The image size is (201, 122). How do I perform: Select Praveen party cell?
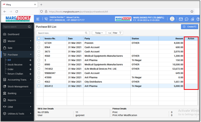coord(107,43)
